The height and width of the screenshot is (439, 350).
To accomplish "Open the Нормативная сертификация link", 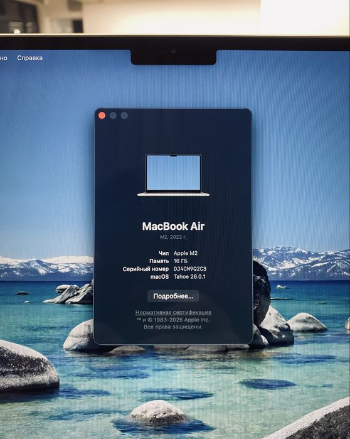I will (x=173, y=312).
